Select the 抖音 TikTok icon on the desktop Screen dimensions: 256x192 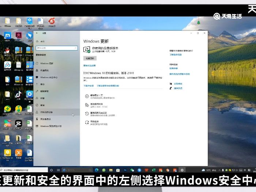click(x=18, y=95)
